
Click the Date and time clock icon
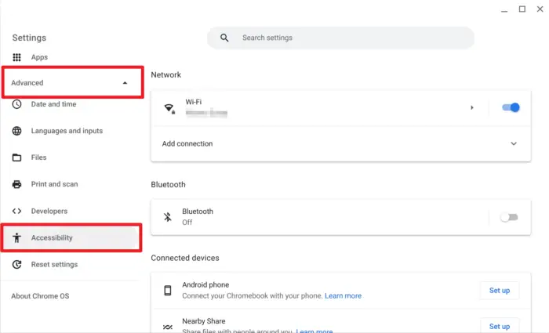pos(16,104)
